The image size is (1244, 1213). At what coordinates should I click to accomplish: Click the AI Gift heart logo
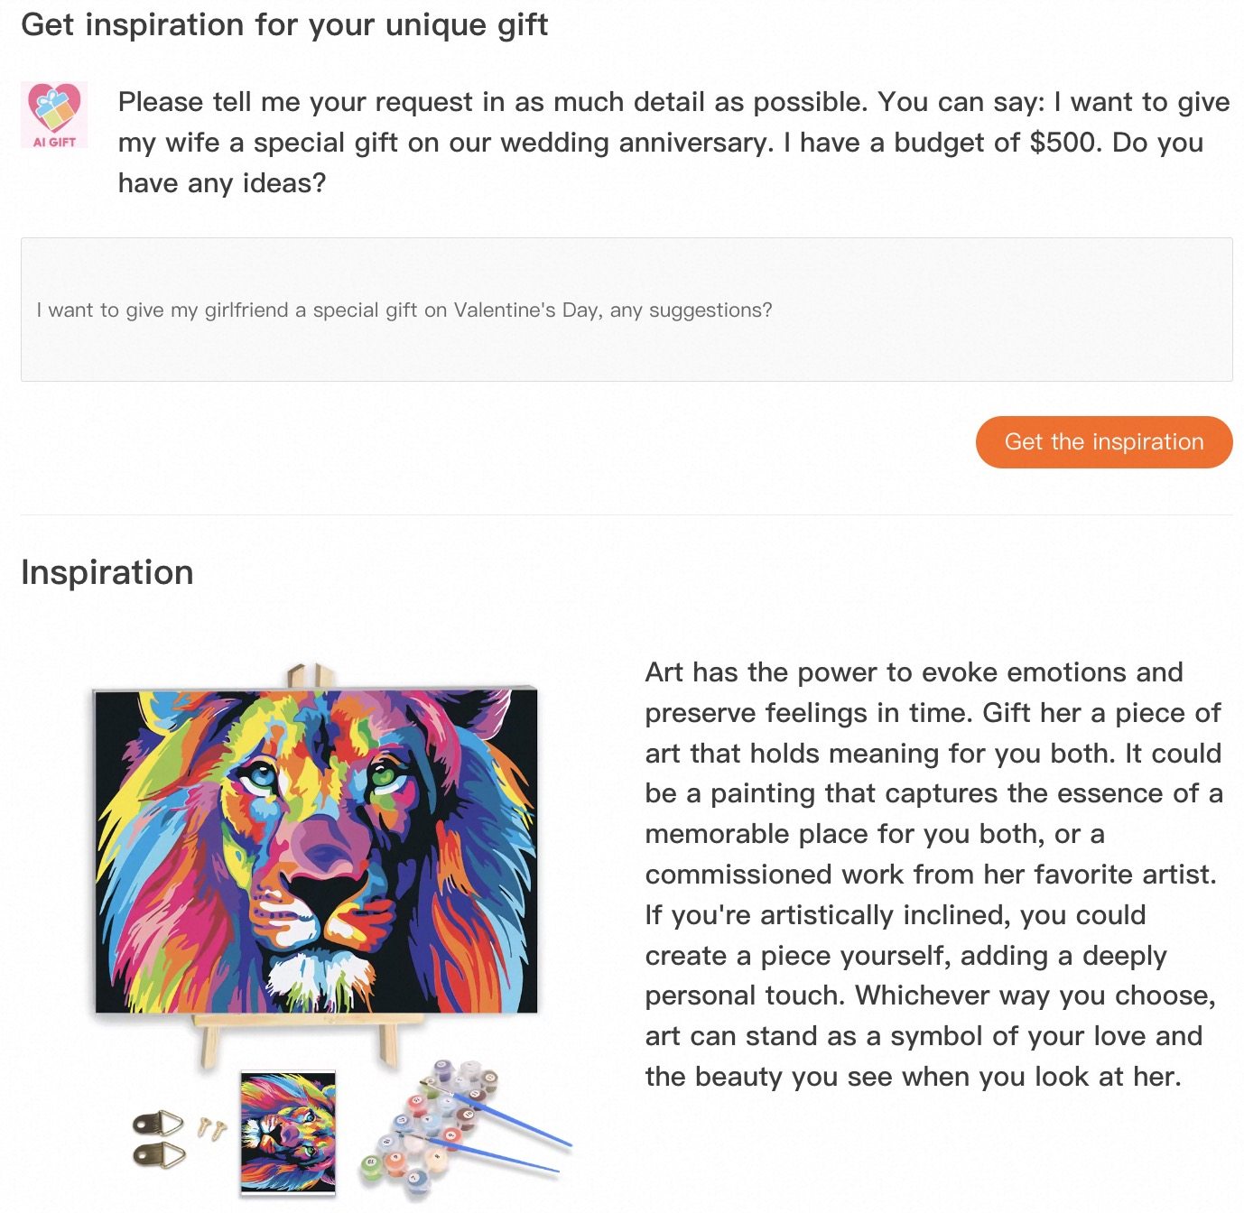pyautogui.click(x=54, y=108)
